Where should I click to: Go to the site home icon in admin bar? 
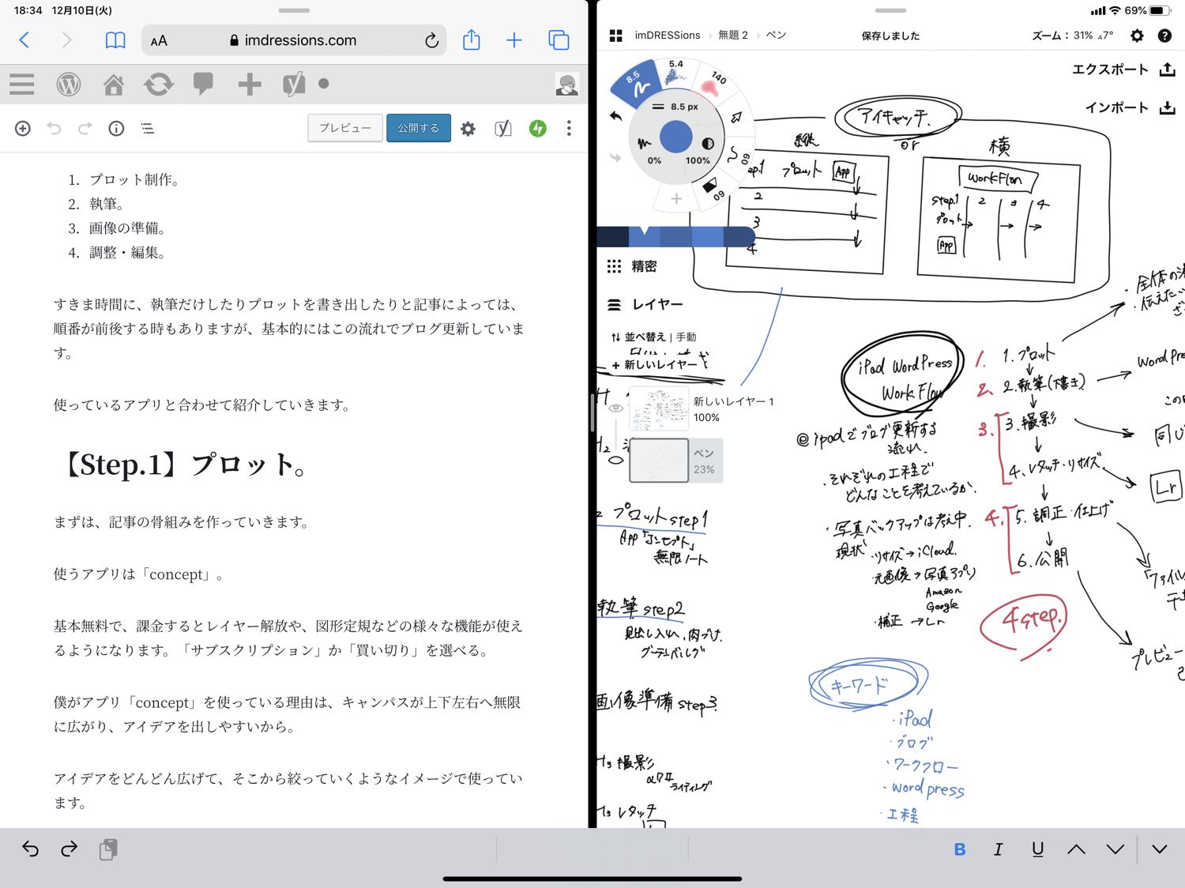pyautogui.click(x=114, y=84)
